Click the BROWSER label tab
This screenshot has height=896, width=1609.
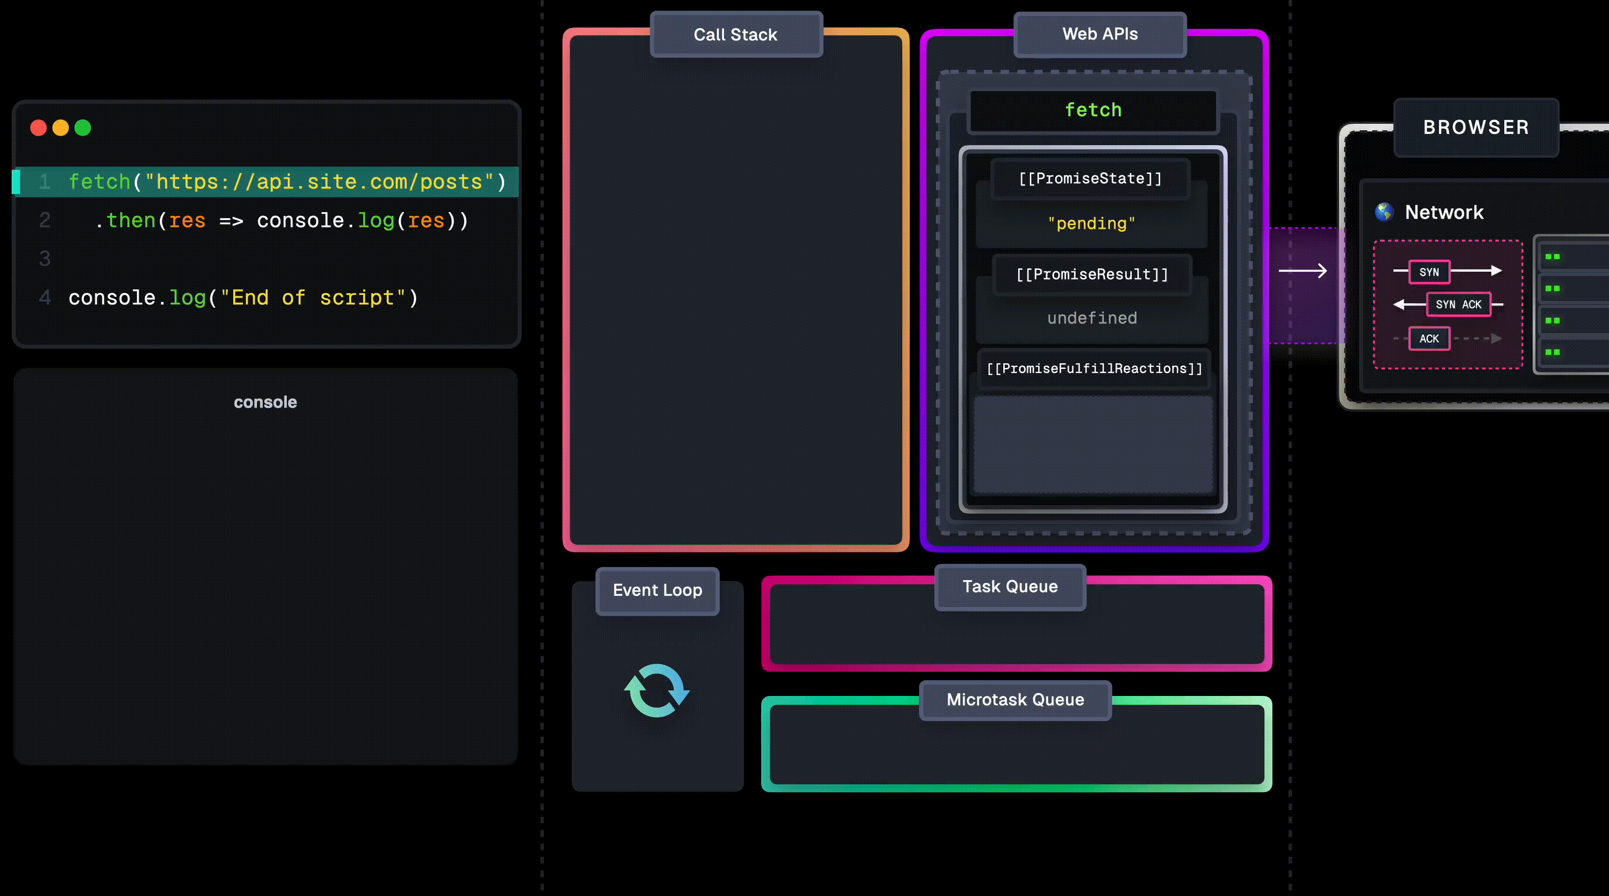[1476, 127]
